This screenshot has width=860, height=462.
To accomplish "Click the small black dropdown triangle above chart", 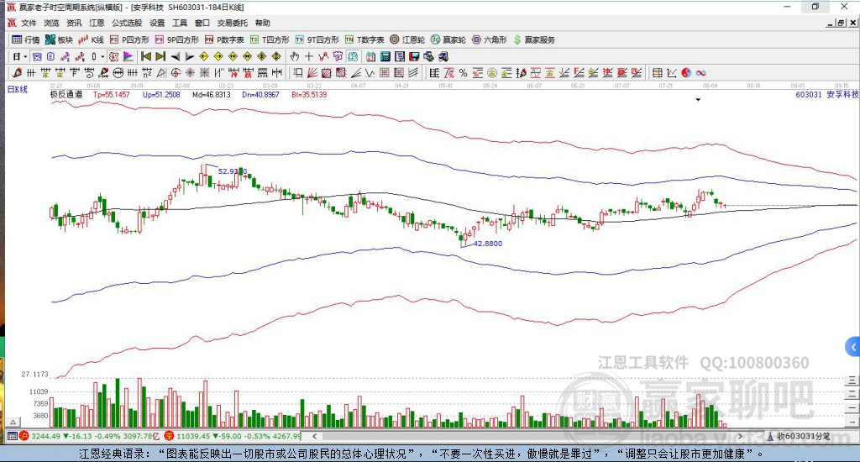I will [698, 100].
